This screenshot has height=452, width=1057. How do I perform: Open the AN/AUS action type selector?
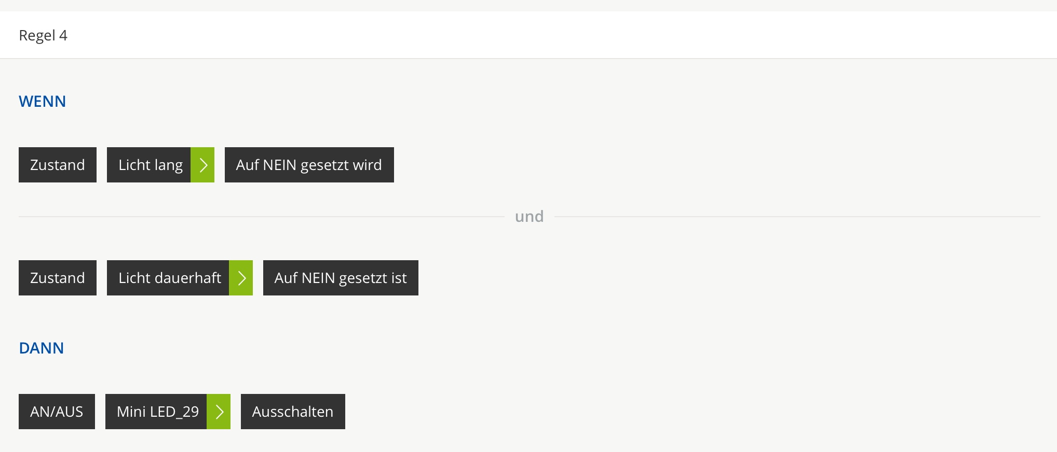pyautogui.click(x=57, y=412)
